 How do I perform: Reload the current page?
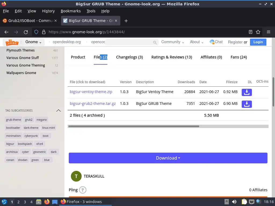[26, 32]
